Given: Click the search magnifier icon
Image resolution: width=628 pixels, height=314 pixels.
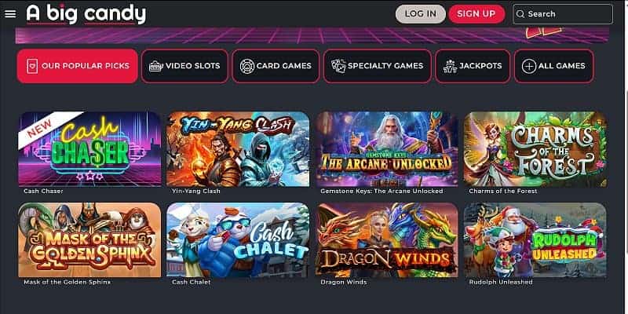Looking at the screenshot, I should 520,14.
